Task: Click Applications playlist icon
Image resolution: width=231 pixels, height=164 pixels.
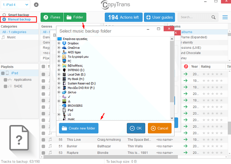Action: (10, 80)
